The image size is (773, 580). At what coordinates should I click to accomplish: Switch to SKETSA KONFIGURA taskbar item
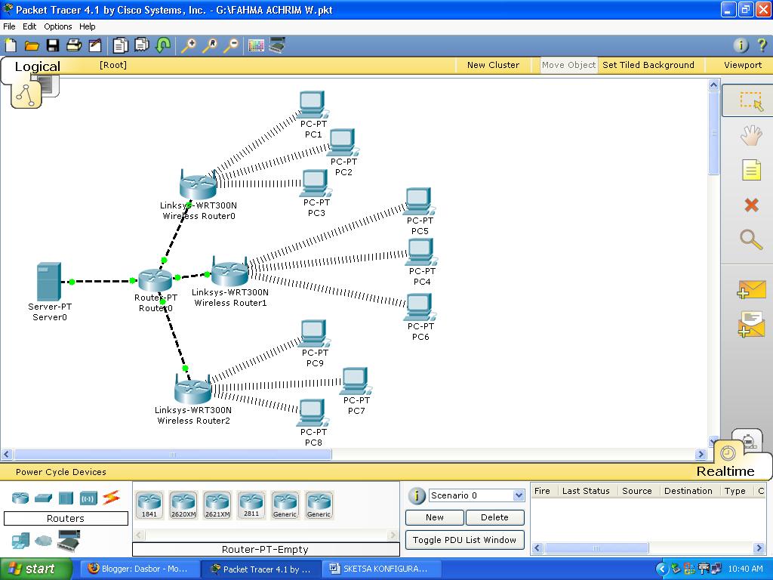380,569
